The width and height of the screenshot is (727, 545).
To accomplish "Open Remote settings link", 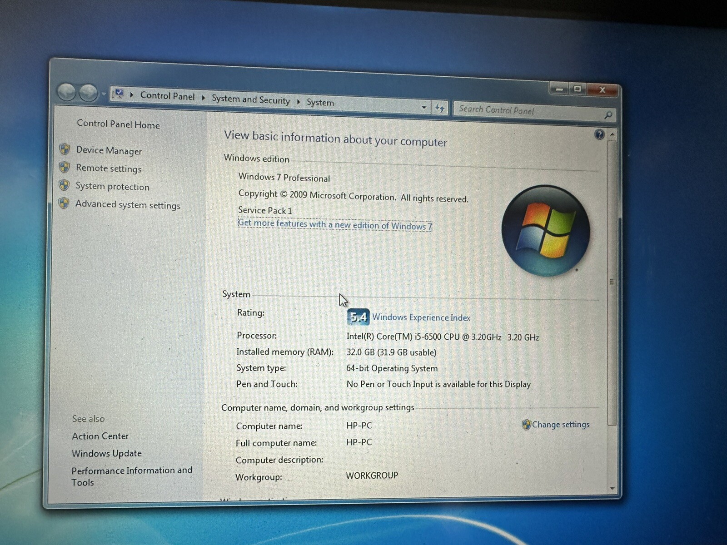I will pyautogui.click(x=109, y=168).
